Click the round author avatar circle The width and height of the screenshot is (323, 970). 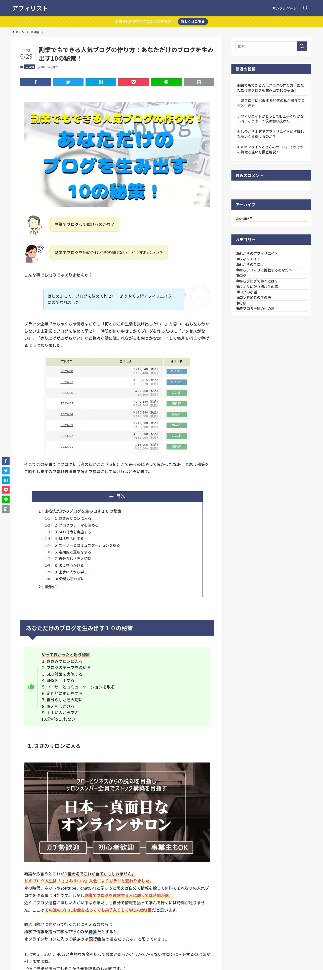click(x=200, y=297)
